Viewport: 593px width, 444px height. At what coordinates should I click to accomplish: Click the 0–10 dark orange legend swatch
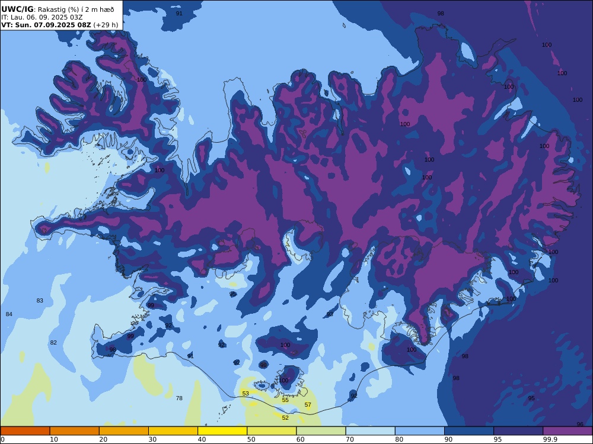tap(25, 431)
